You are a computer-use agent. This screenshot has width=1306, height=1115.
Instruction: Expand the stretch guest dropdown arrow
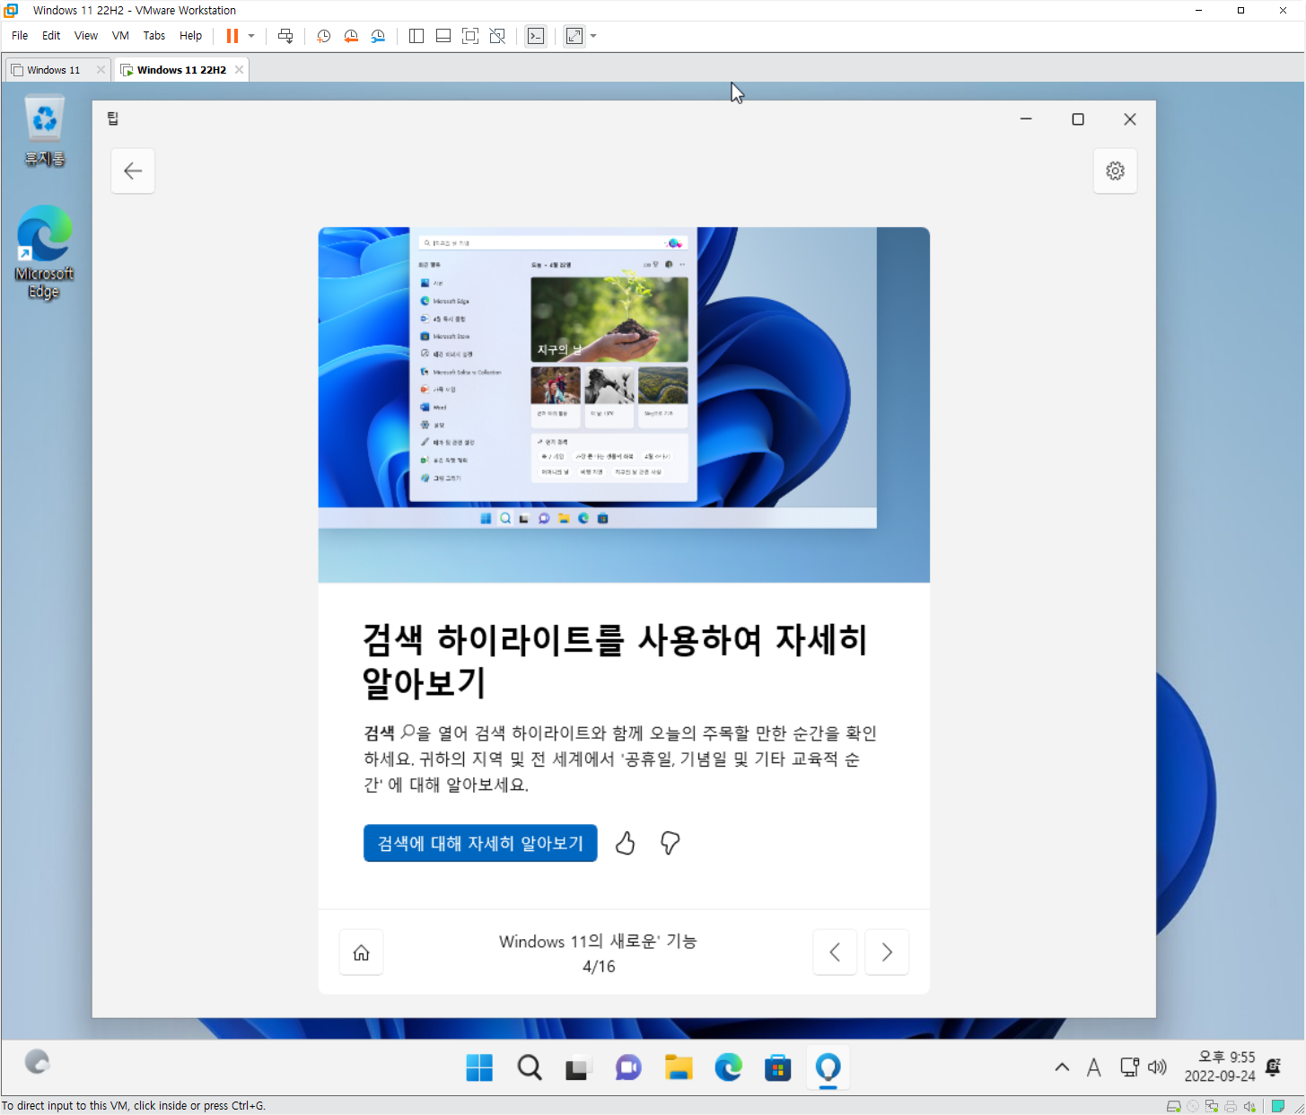tap(593, 36)
